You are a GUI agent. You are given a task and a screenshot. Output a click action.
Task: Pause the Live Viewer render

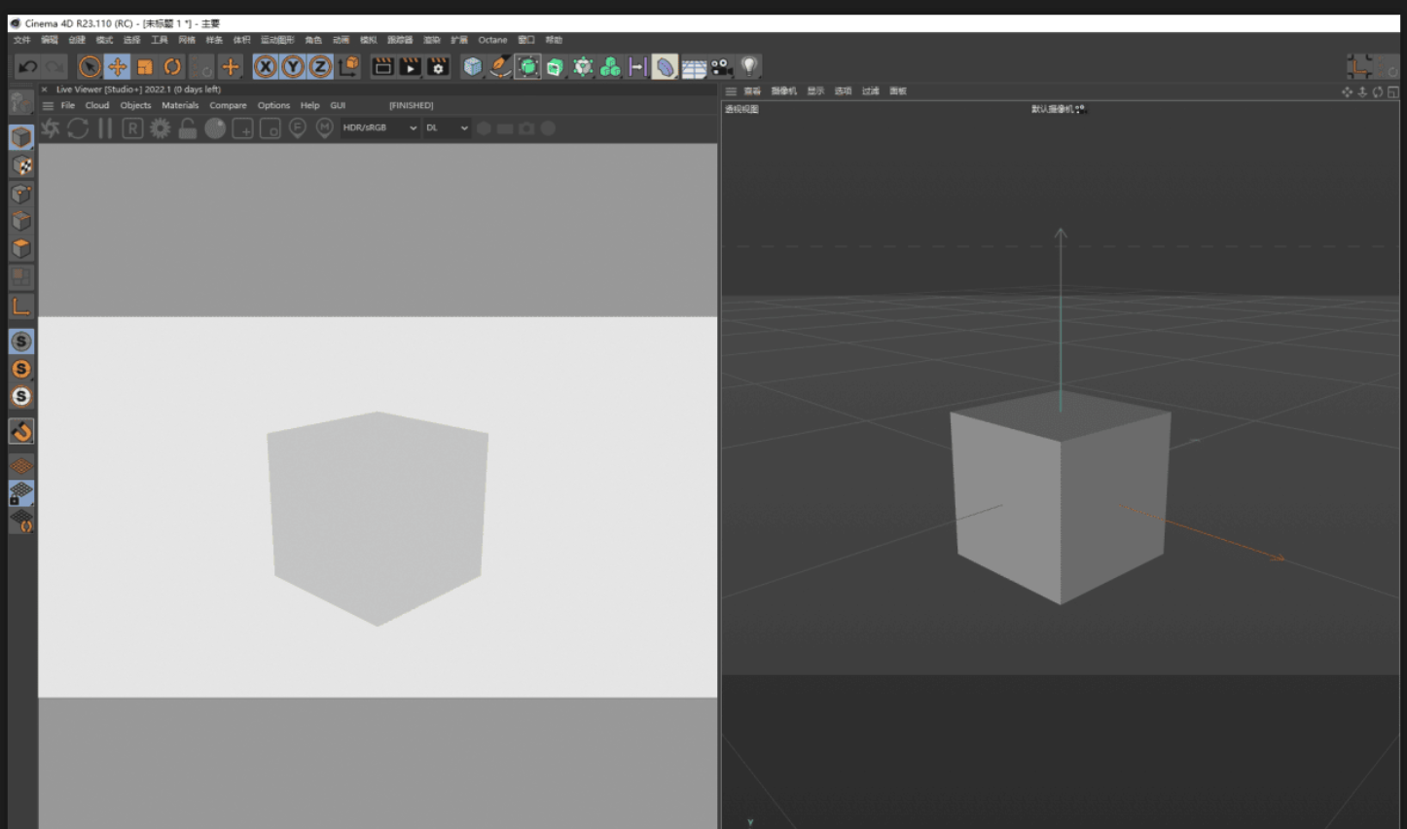pyautogui.click(x=105, y=128)
